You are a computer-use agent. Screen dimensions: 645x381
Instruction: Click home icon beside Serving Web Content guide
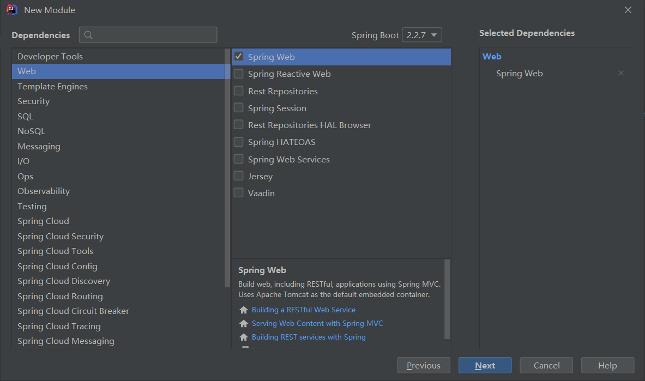coord(244,323)
